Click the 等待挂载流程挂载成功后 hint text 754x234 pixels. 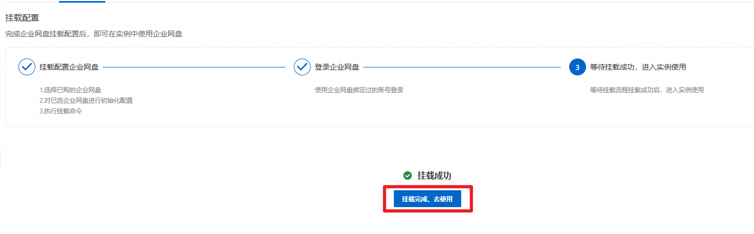click(647, 90)
